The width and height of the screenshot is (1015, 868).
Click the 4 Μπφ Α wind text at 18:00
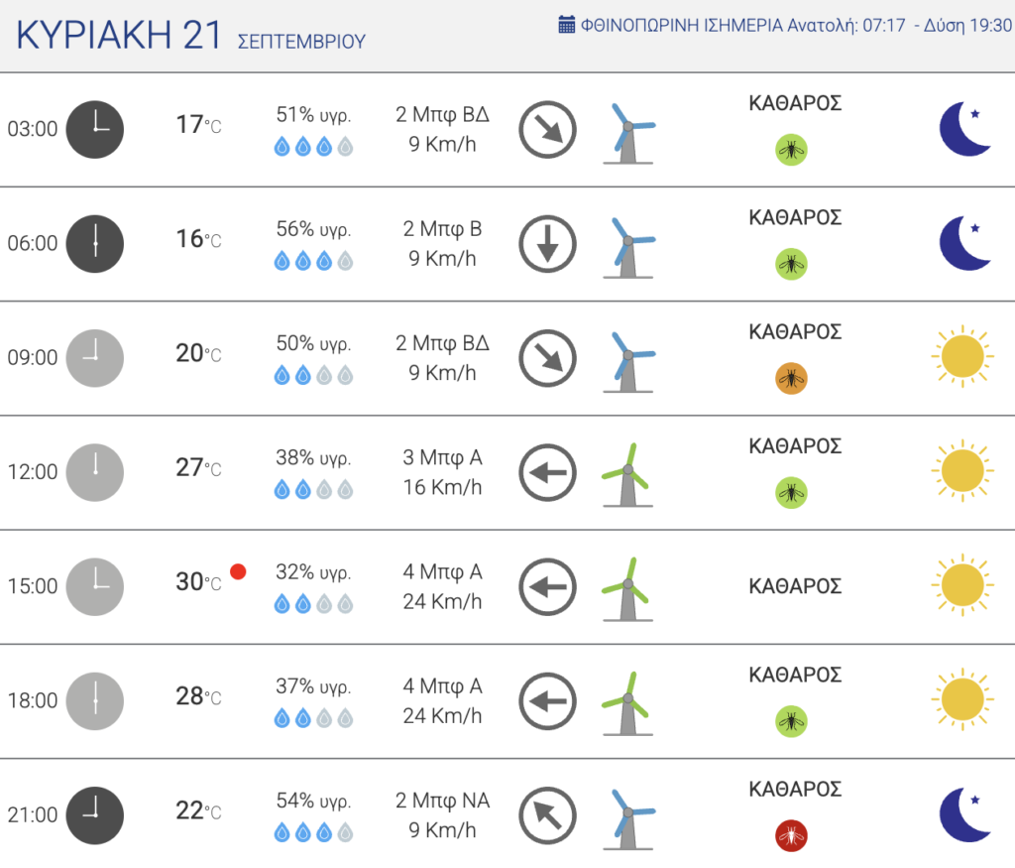[443, 686]
